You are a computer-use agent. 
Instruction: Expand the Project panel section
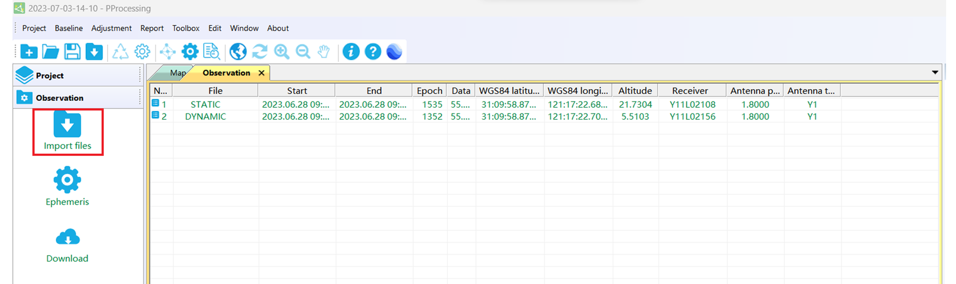tap(49, 76)
